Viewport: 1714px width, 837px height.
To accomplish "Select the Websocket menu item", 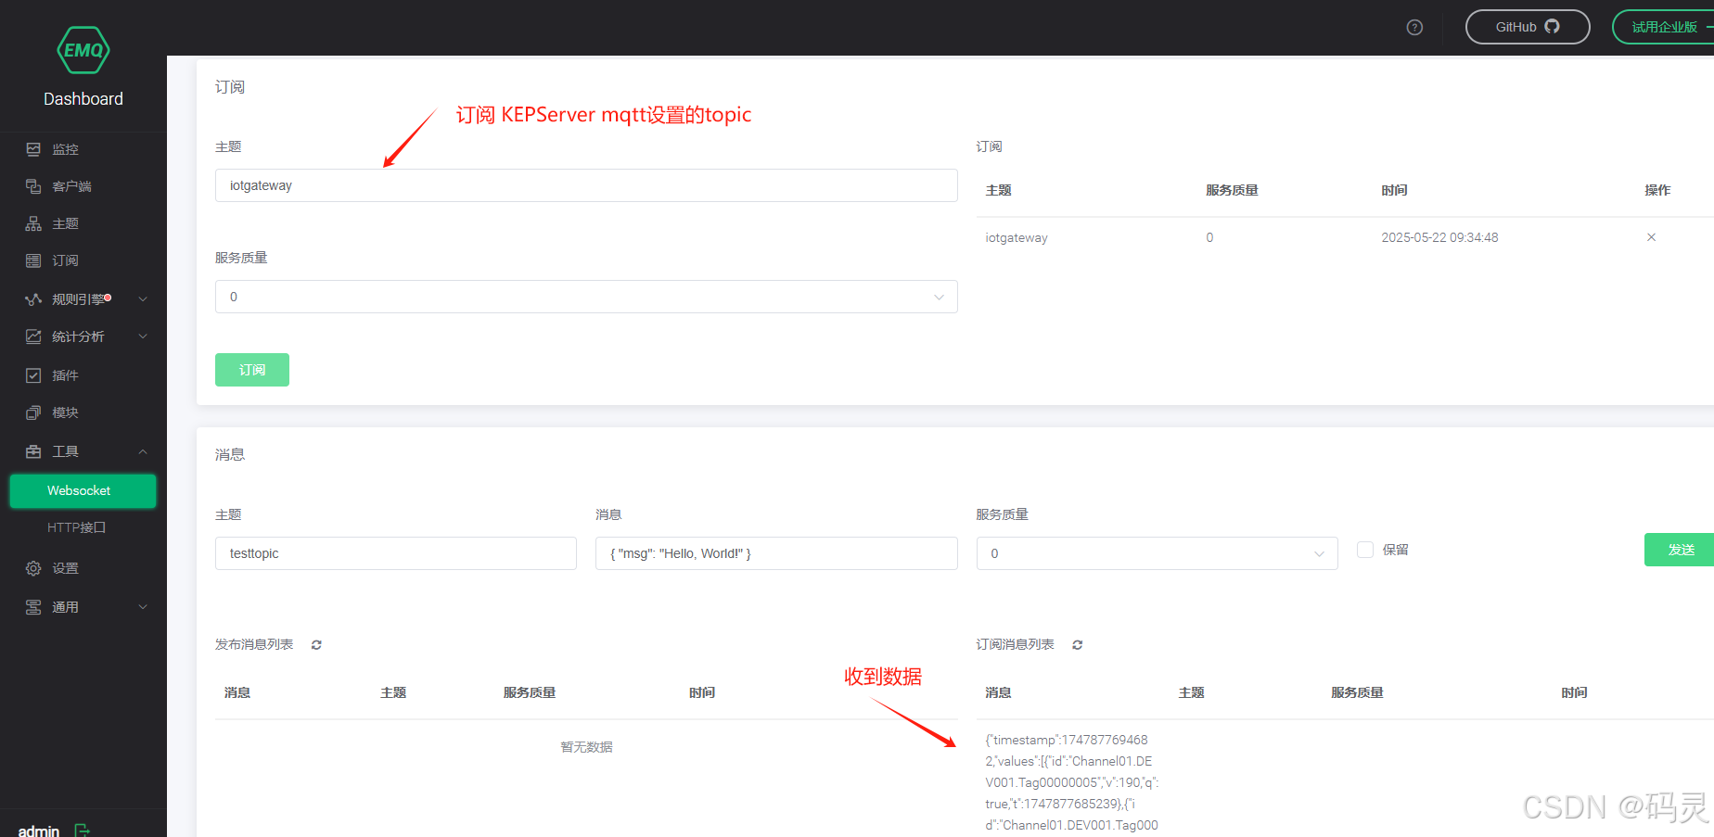I will pyautogui.click(x=83, y=490).
